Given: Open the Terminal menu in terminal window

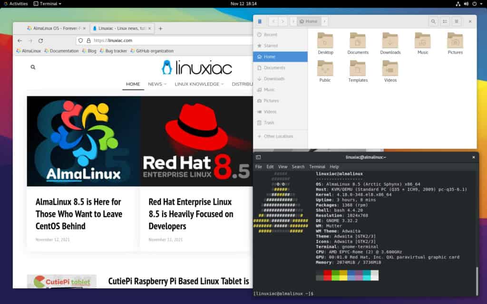Looking at the screenshot, I should coord(317,167).
